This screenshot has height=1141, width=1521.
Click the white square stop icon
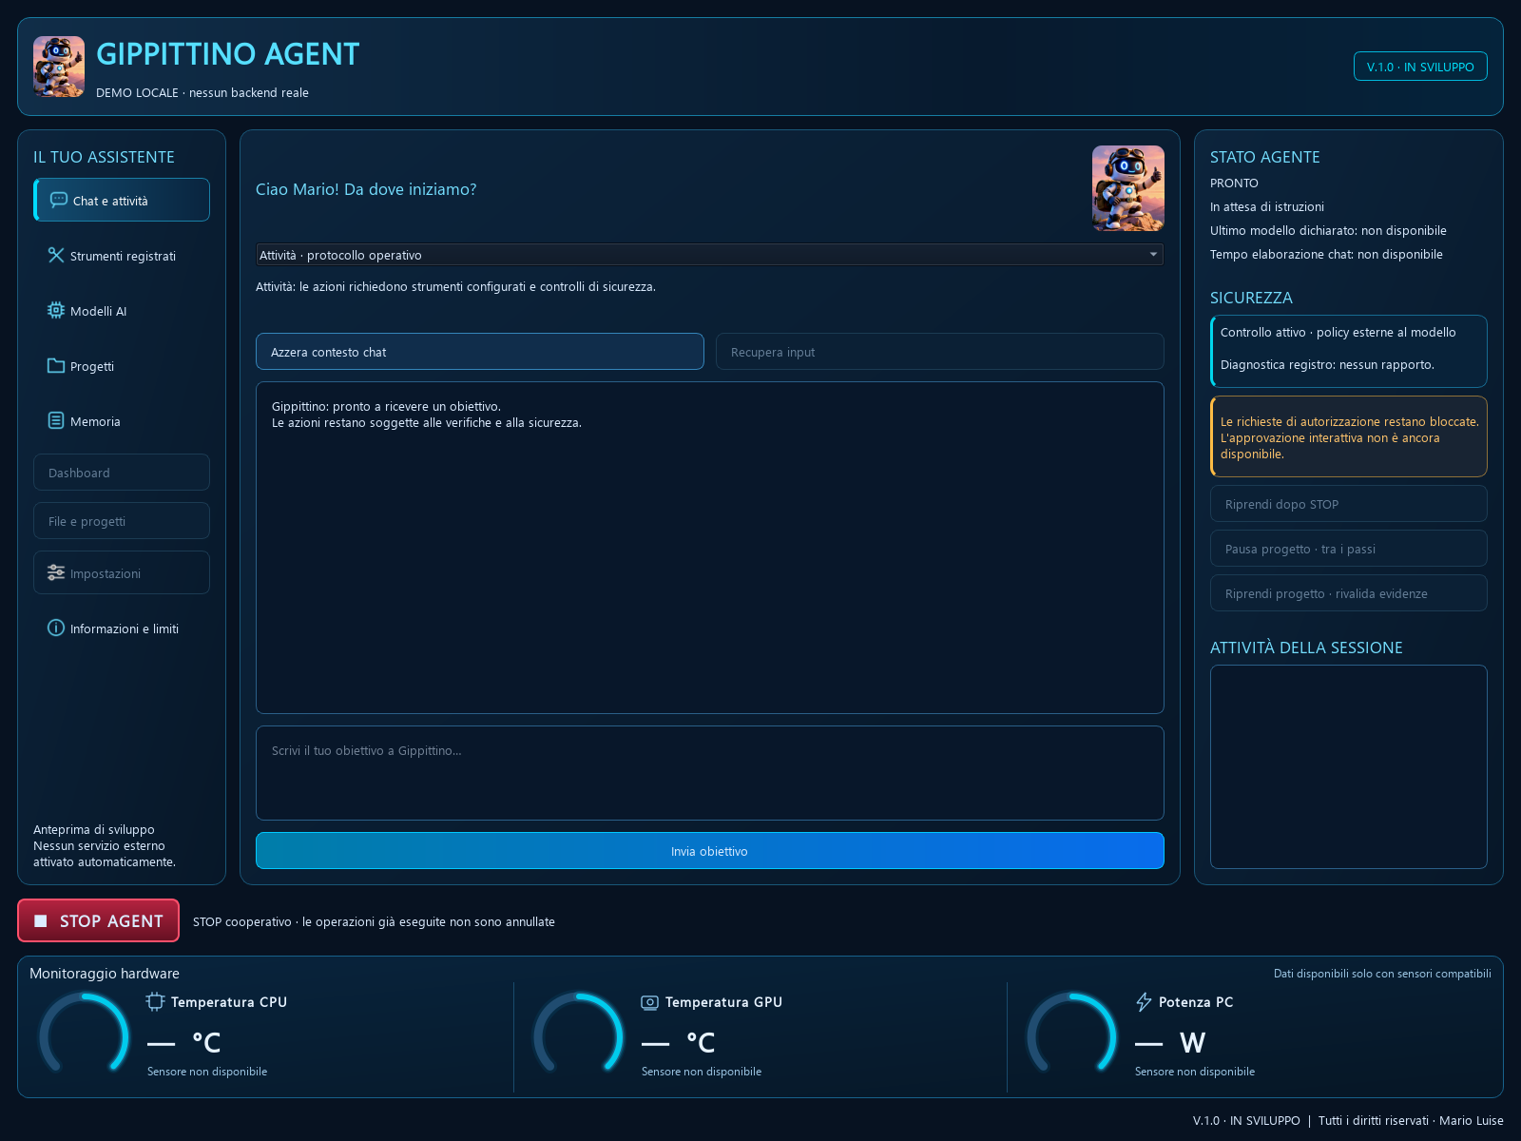pyautogui.click(x=41, y=920)
